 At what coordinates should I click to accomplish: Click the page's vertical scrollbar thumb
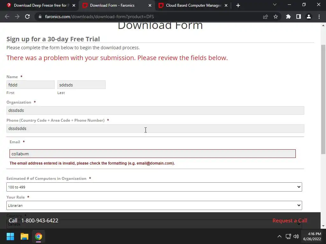323,99
